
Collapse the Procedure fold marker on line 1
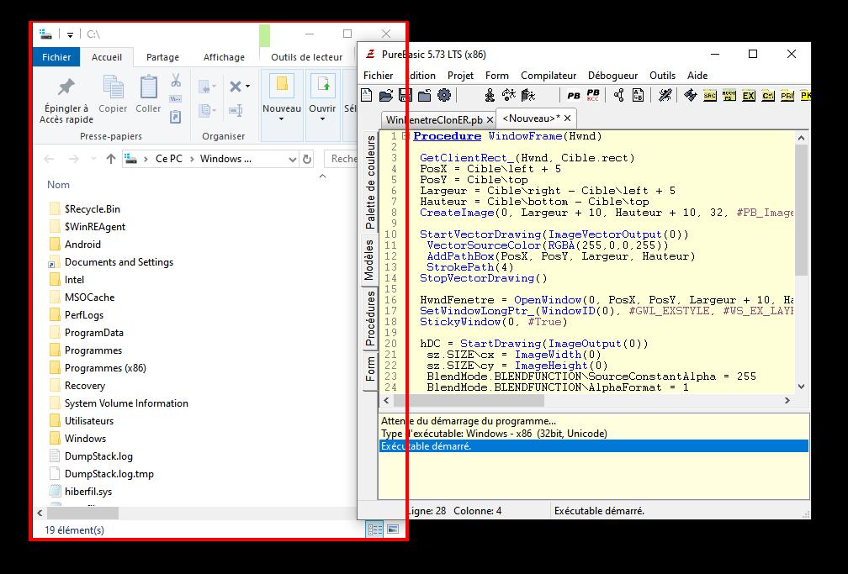[405, 136]
